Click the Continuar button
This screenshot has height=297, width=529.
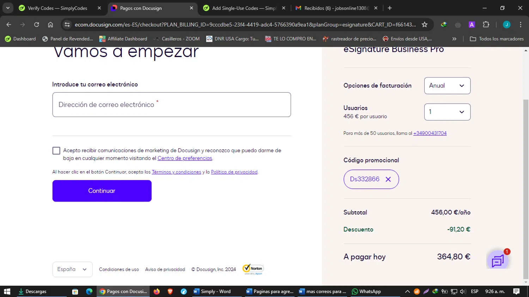102,191
